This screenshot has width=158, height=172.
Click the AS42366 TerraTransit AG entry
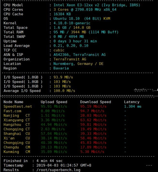coord(80,55)
